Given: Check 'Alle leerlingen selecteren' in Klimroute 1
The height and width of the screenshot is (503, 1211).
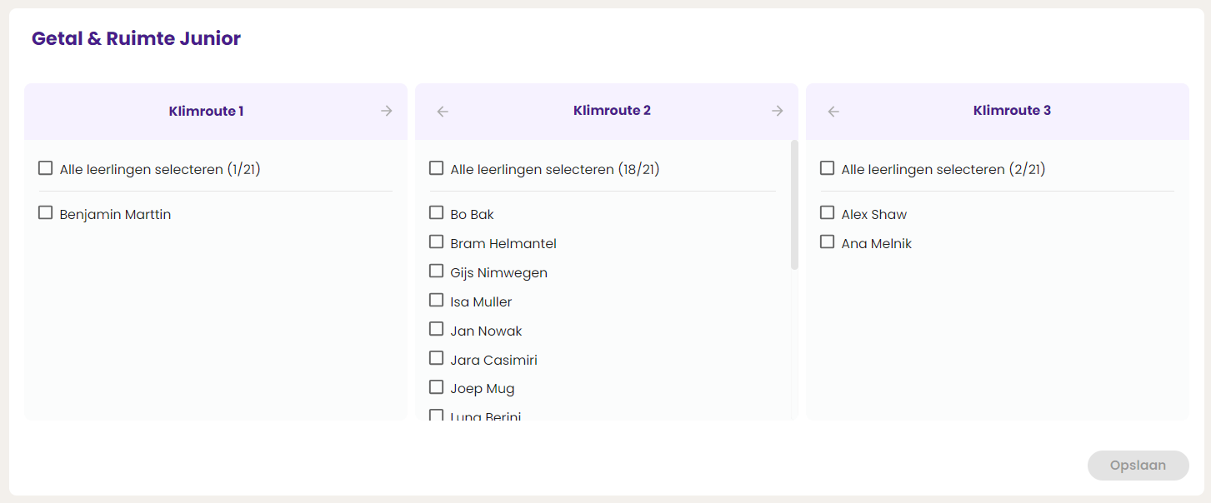Looking at the screenshot, I should [x=45, y=167].
